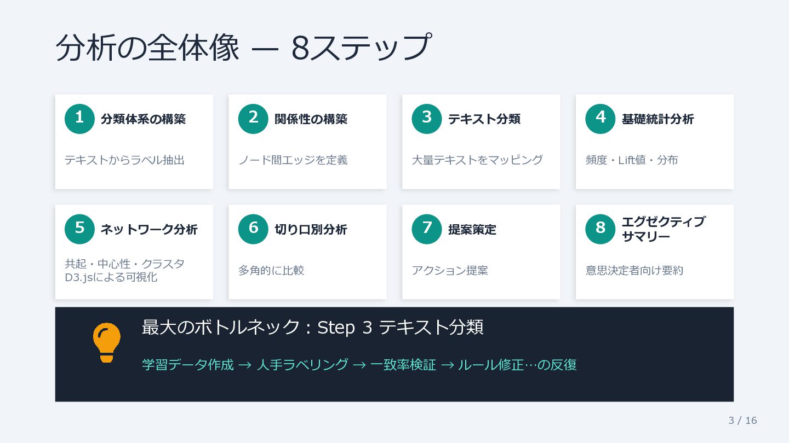Click the D3.jsによる可視化 description text
Screen dimensions: 789x443
[111, 277]
